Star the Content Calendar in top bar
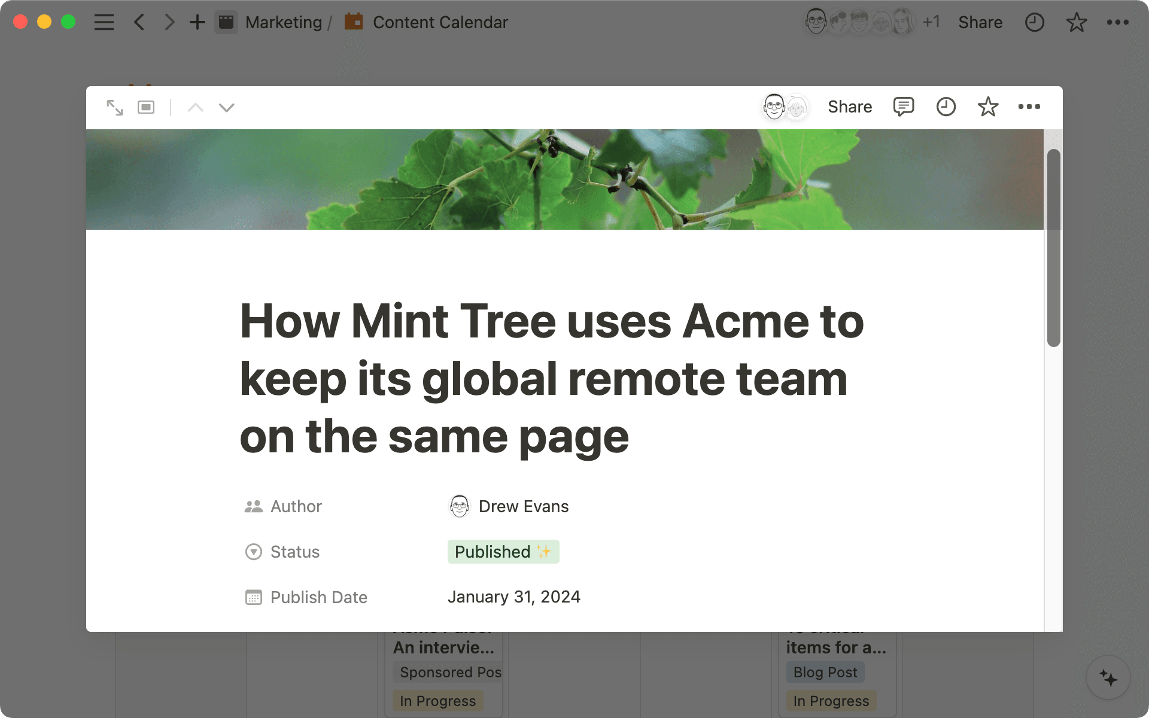Screen dimensions: 1149x718 click(1076, 23)
